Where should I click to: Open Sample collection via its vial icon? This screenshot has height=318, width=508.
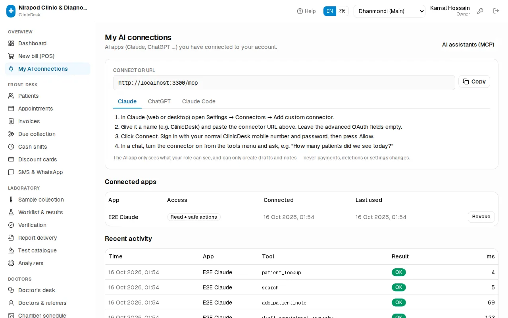click(11, 200)
